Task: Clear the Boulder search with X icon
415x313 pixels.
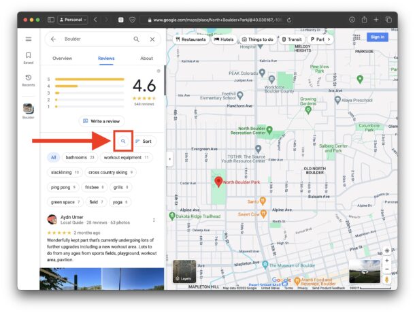Action: click(x=152, y=39)
